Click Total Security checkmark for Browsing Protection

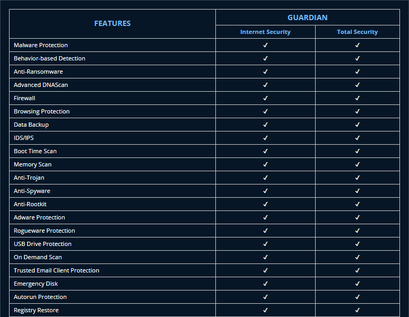pos(358,111)
